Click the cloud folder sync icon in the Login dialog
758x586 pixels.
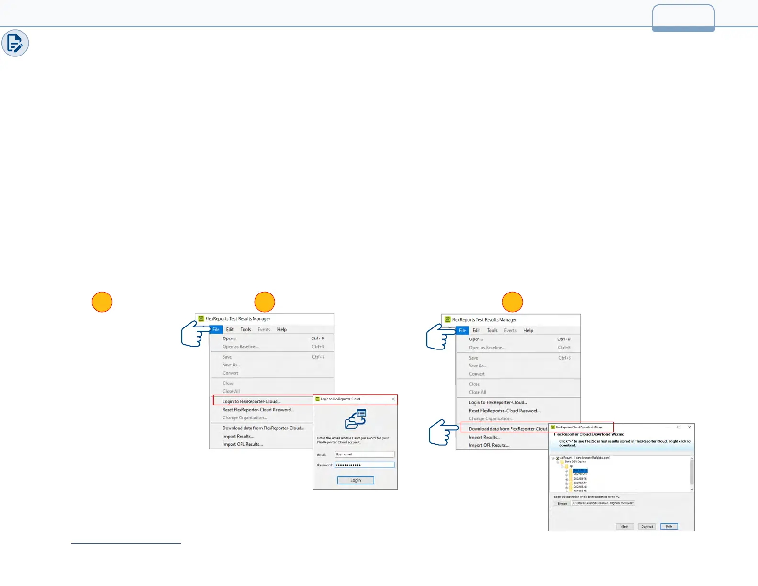click(356, 419)
